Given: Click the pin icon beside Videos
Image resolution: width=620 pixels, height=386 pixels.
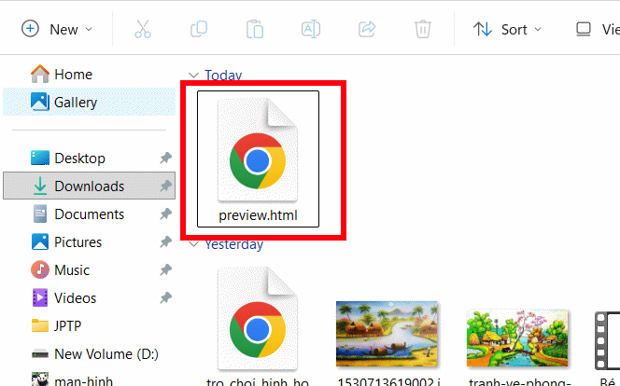Looking at the screenshot, I should [165, 298].
